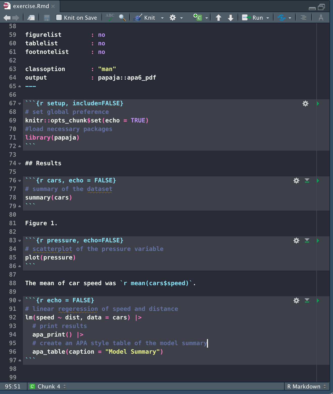The image size is (333, 394).
Task: Click the show in new window icon
Action: (31, 18)
